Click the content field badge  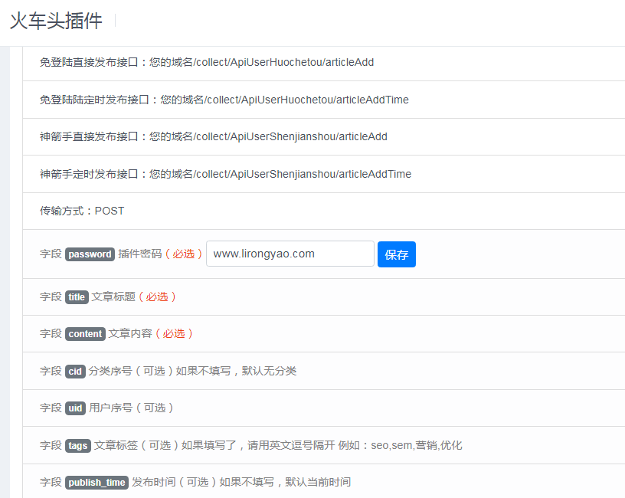pos(85,334)
